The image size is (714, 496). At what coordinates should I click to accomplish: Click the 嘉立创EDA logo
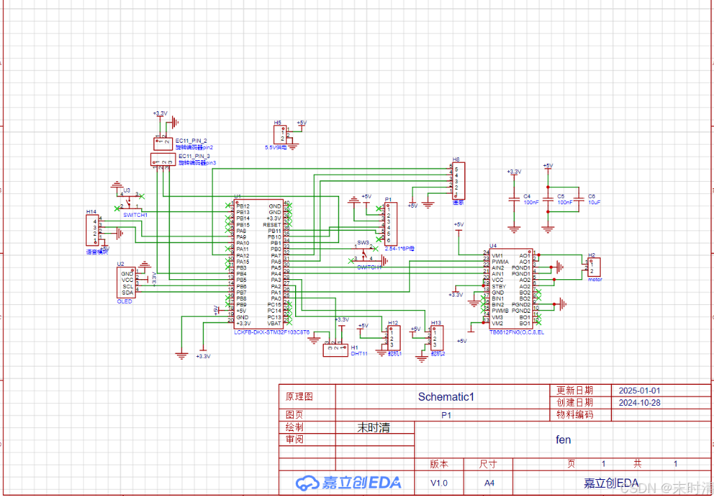(348, 483)
